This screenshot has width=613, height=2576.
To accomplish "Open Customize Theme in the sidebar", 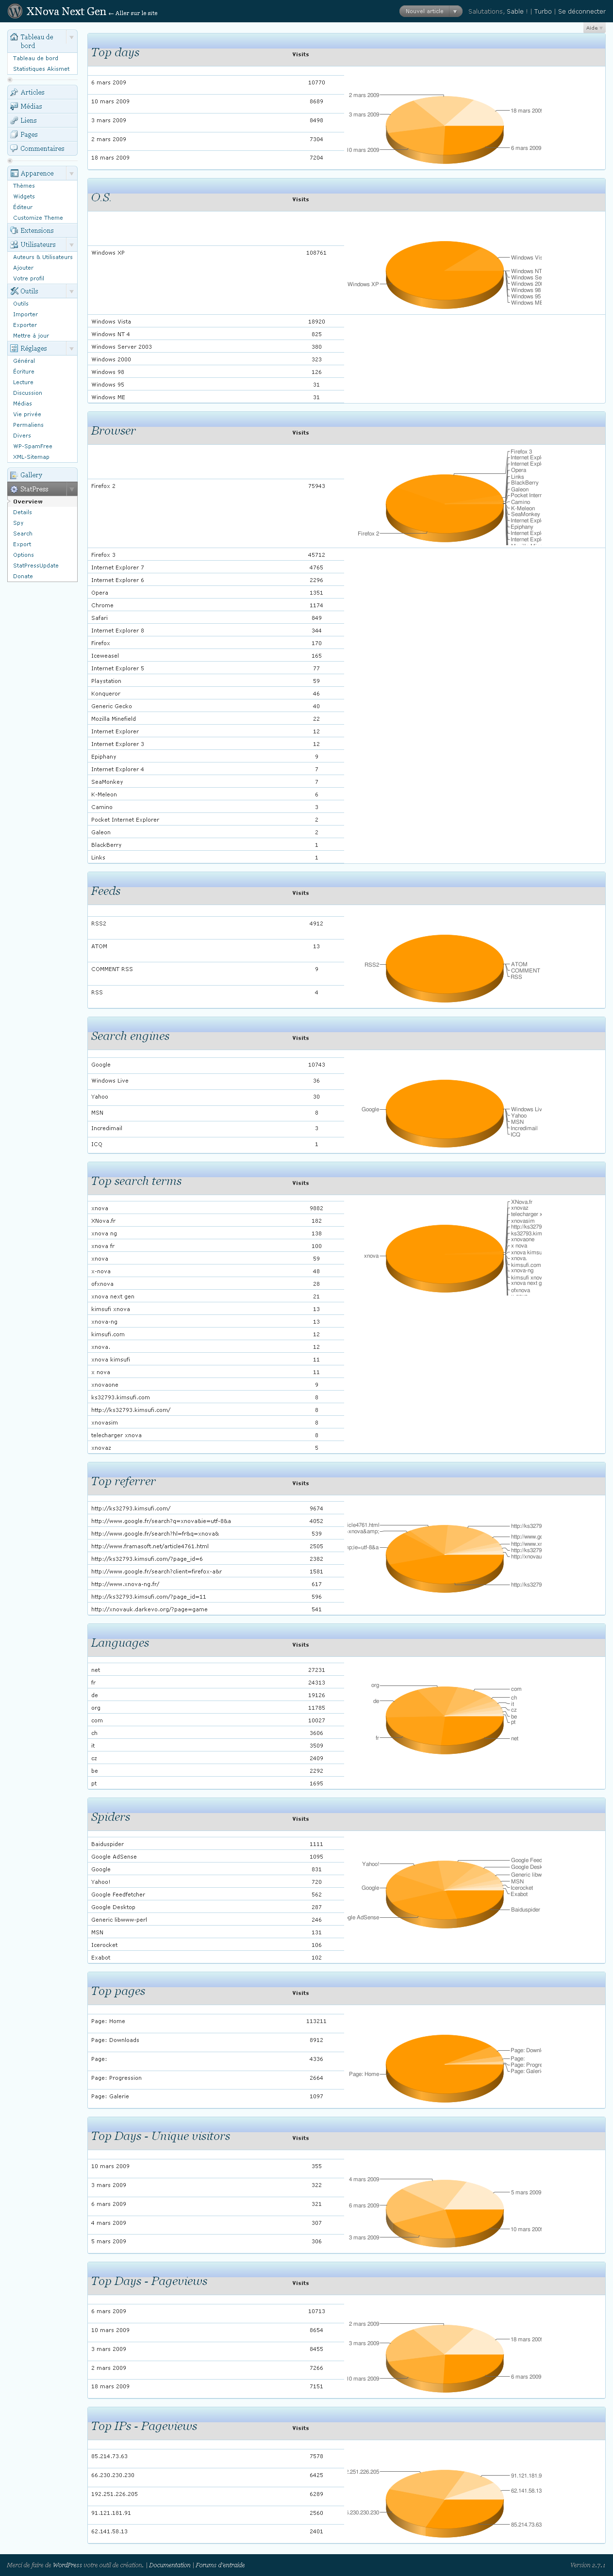I will click(x=38, y=217).
